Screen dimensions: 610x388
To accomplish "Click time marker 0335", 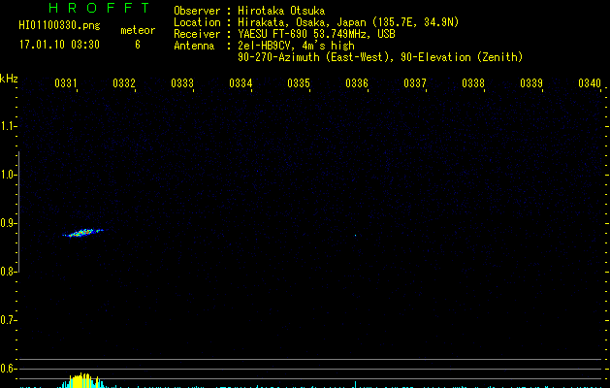I will tap(299, 83).
